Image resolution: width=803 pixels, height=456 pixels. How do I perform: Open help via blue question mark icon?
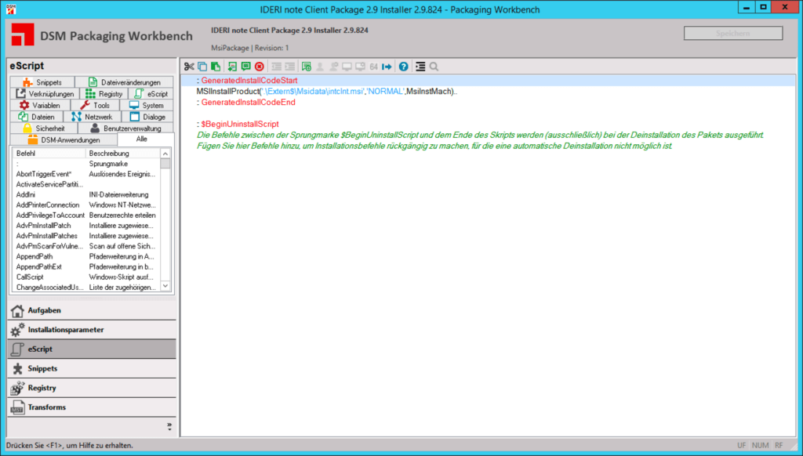coord(404,67)
